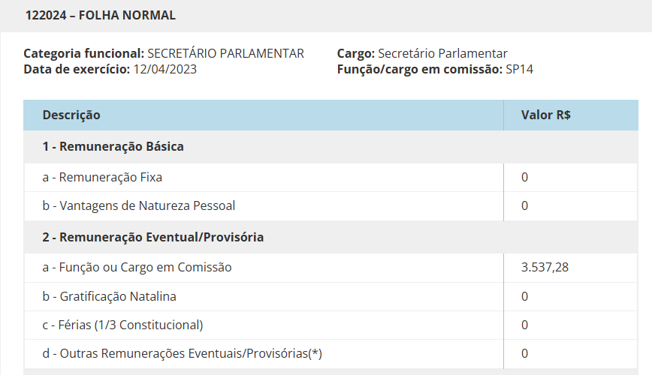Viewport: 652px width, 375px height.
Task: Click the Férias (1/3 Constitucional) value cell
Action: tap(525, 325)
